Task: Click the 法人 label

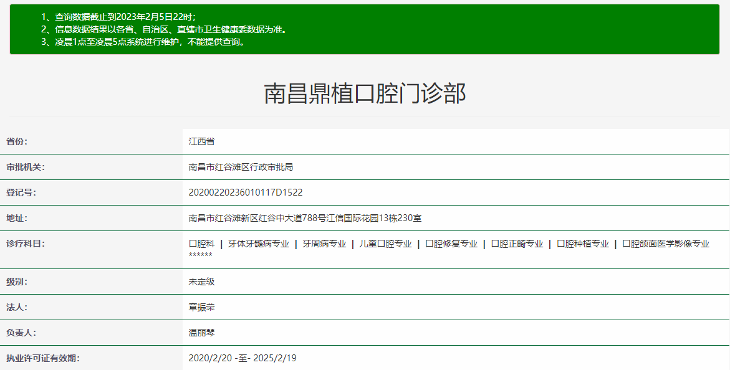Action: pos(17,308)
